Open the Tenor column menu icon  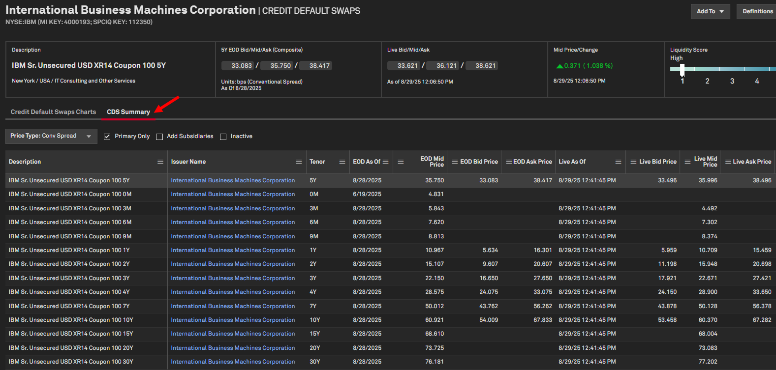click(342, 162)
